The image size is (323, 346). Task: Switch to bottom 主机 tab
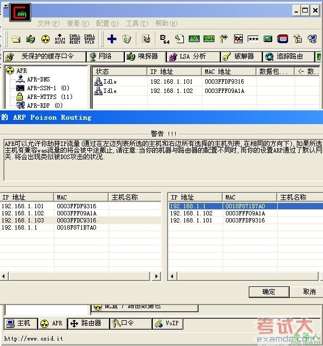click(x=21, y=323)
